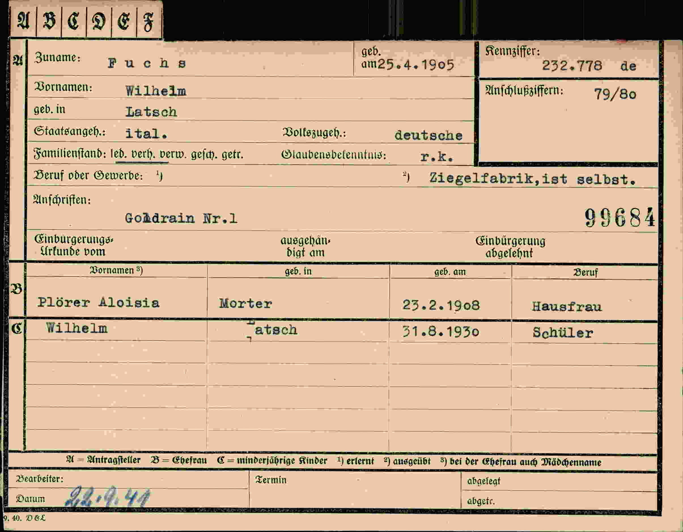The height and width of the screenshot is (532, 683).
Task: Select the address 'Goldrain Nr.1'
Action: (x=181, y=218)
